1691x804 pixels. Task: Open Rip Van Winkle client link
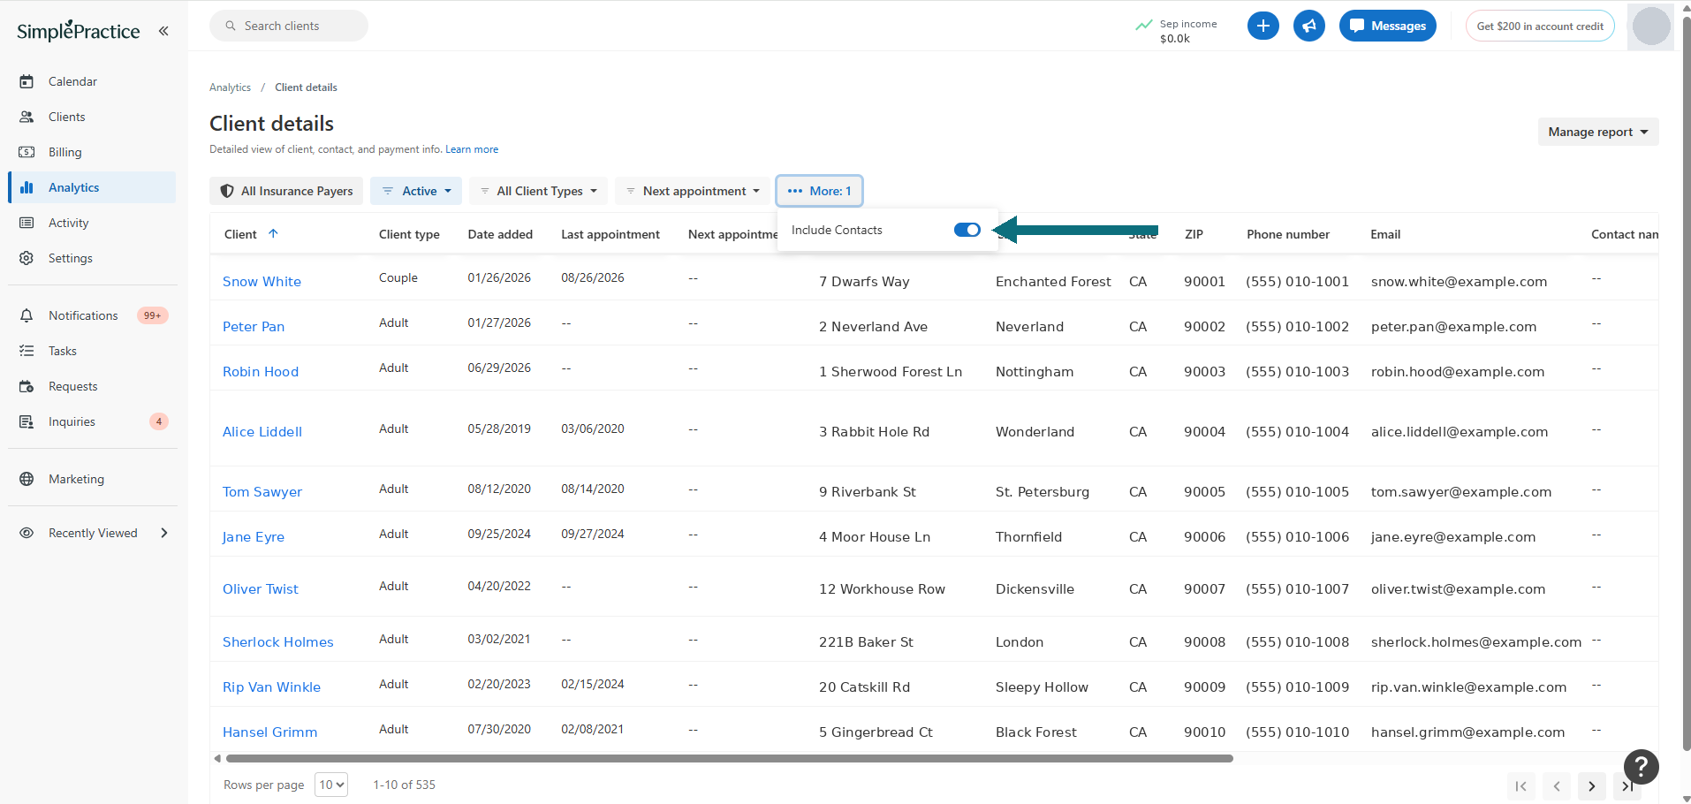271,687
